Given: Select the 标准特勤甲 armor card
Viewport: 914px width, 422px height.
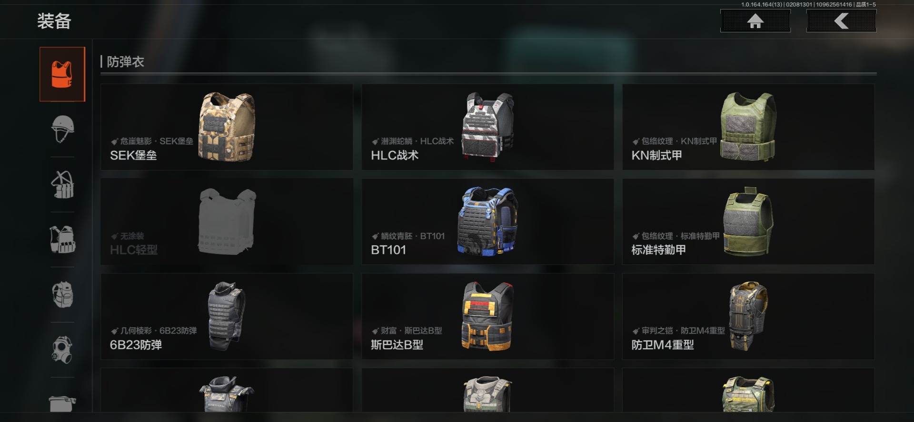Looking at the screenshot, I should (748, 221).
